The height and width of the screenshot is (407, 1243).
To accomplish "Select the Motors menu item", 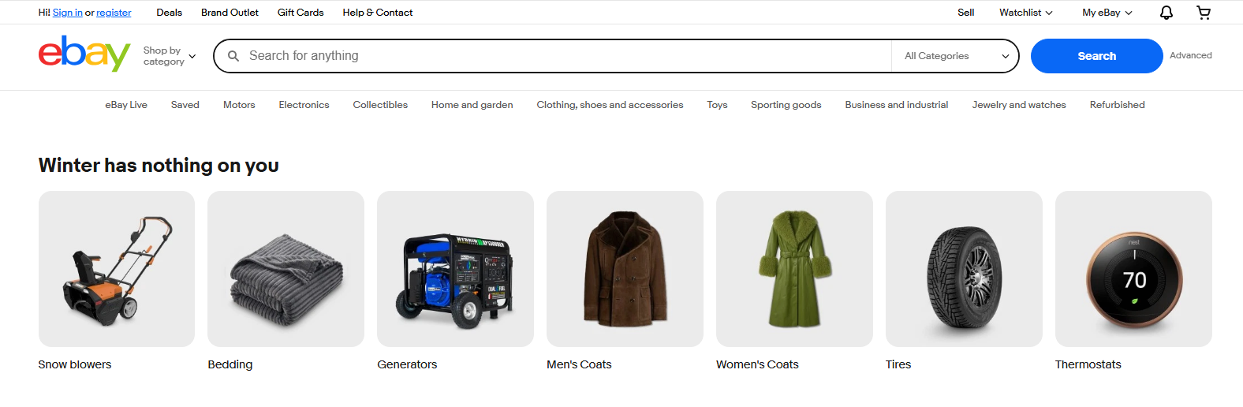I will click(x=239, y=105).
